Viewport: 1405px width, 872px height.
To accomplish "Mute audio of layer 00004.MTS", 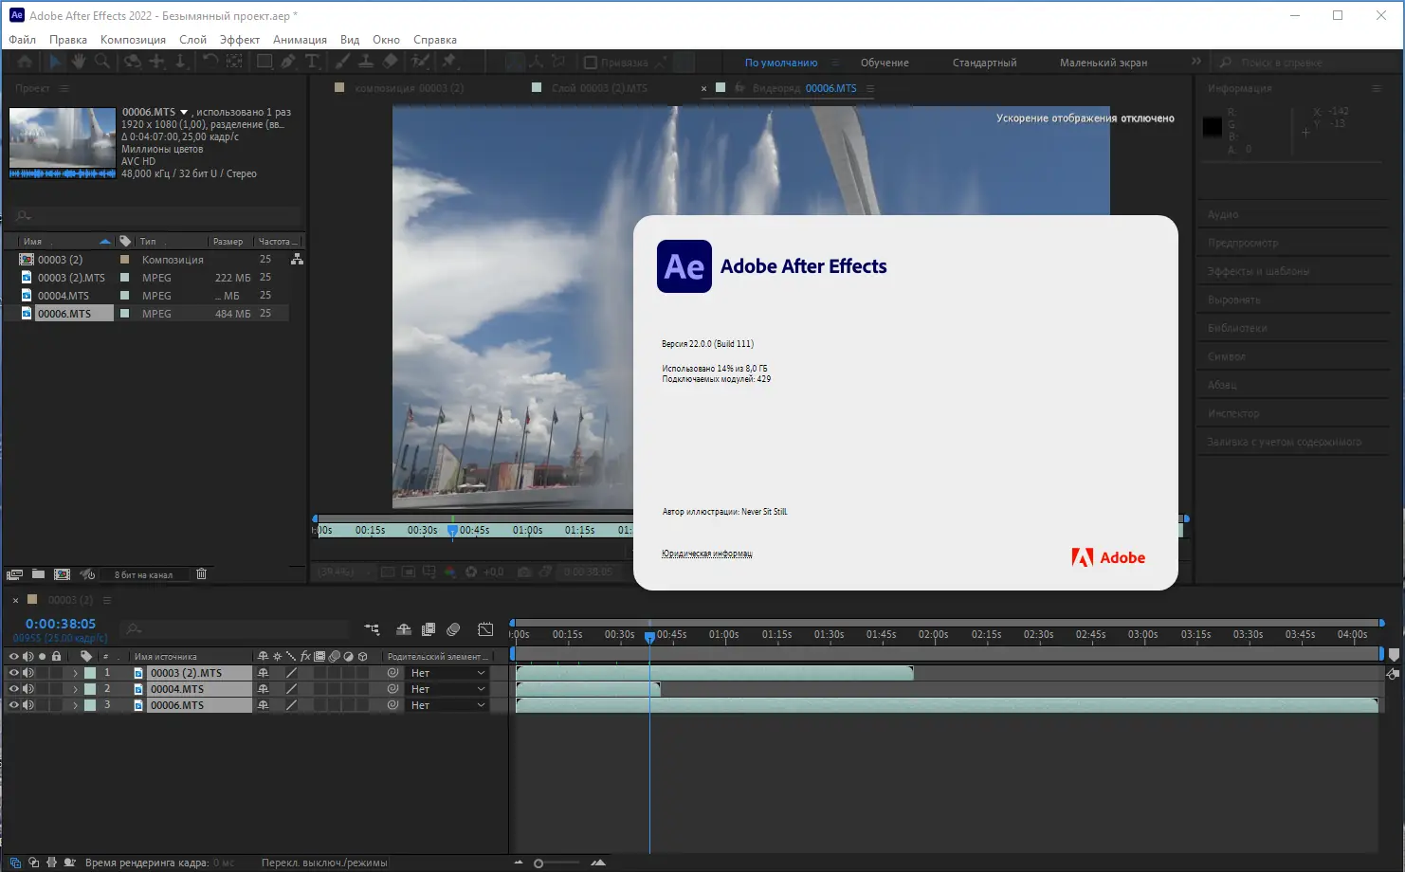I will (x=27, y=689).
